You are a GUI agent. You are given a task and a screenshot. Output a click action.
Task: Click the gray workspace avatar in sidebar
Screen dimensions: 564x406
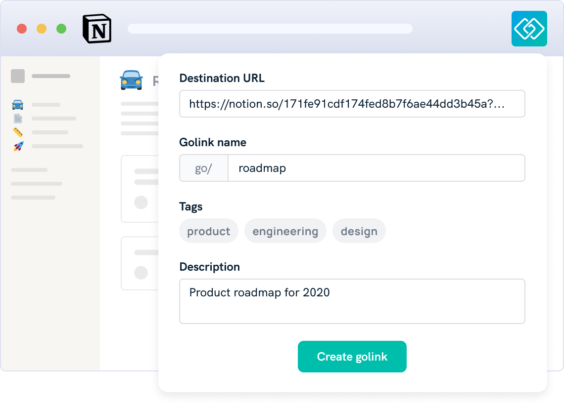tap(18, 76)
